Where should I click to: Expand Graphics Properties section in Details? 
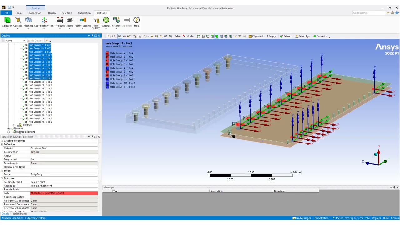click(2, 141)
